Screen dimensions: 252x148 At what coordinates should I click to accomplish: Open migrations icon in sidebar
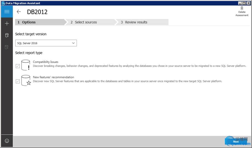[x=7, y=47]
